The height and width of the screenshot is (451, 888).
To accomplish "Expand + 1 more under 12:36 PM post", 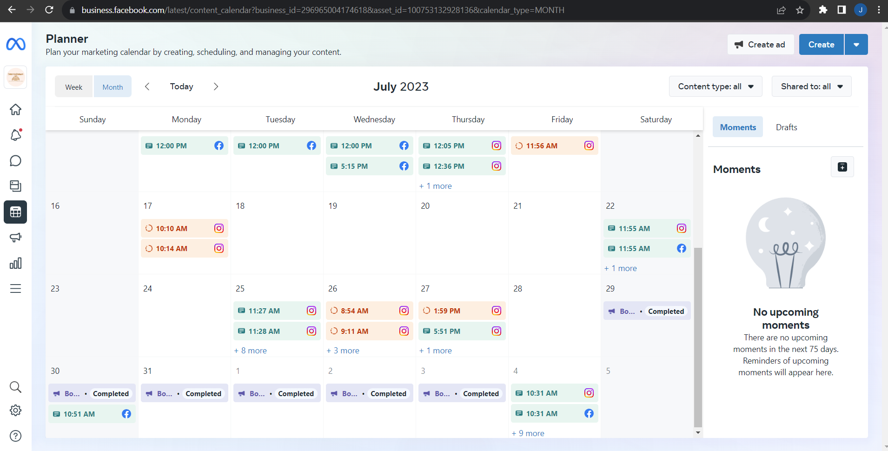I will click(x=436, y=186).
